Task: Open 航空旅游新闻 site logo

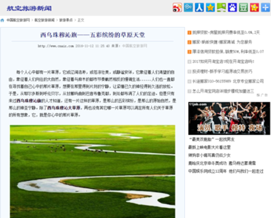Action: (x=29, y=8)
